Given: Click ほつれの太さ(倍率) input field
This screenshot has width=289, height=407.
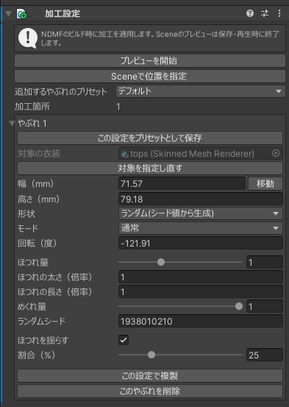Looking at the screenshot, I should (201, 277).
